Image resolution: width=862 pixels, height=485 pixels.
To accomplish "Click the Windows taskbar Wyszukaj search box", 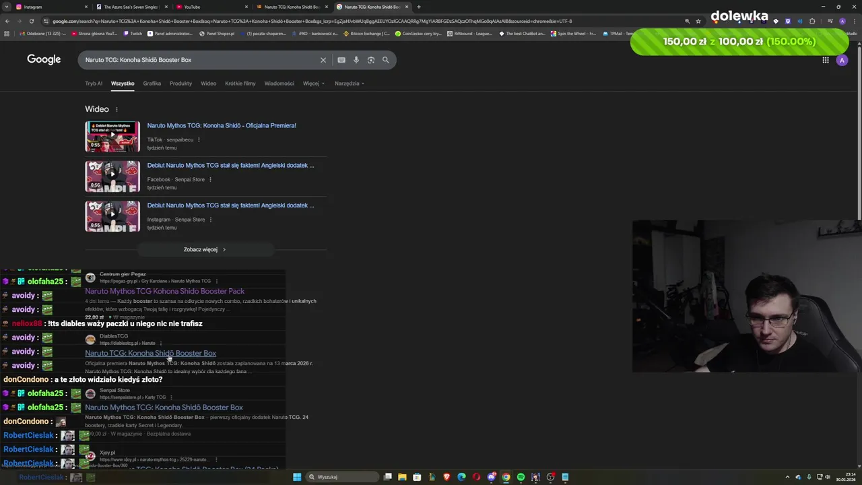I will (x=342, y=477).
